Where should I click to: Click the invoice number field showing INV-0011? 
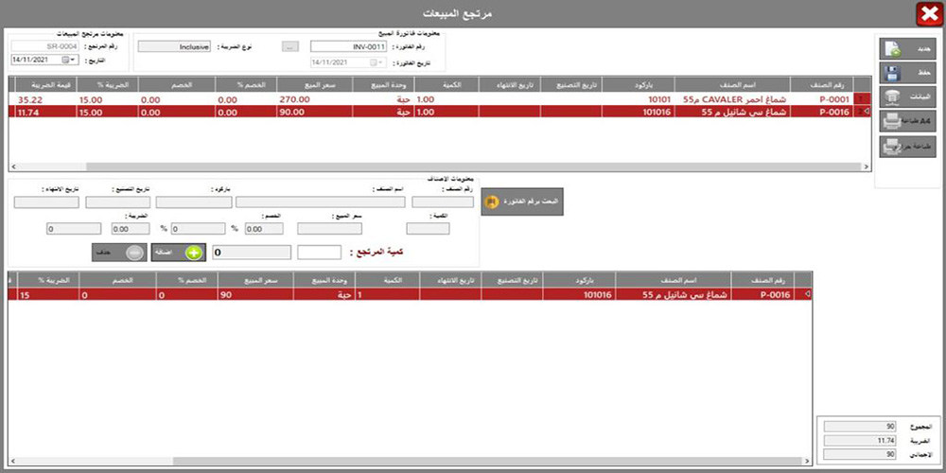coord(349,45)
